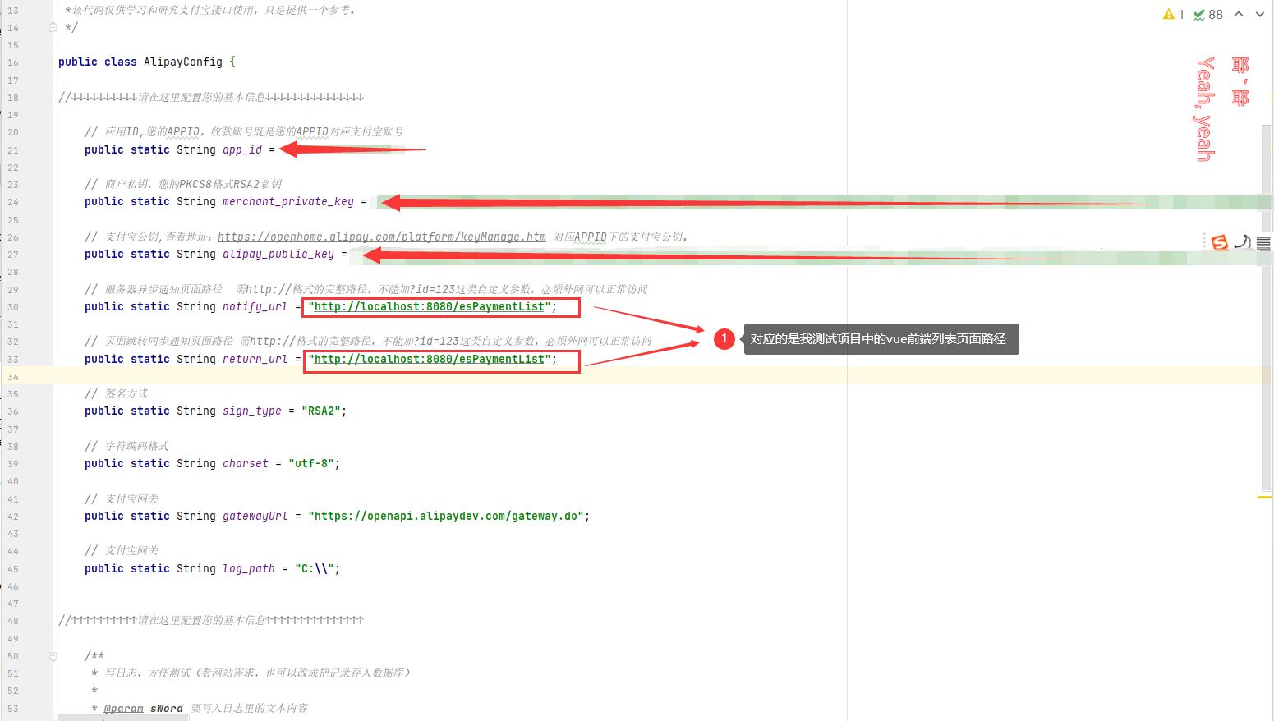
Task: Click the green checkmark problems-resolved icon
Action: pyautogui.click(x=1199, y=14)
